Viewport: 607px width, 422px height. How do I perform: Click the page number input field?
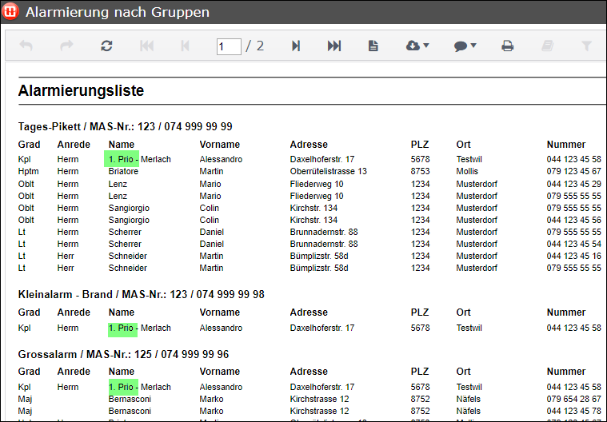point(229,46)
